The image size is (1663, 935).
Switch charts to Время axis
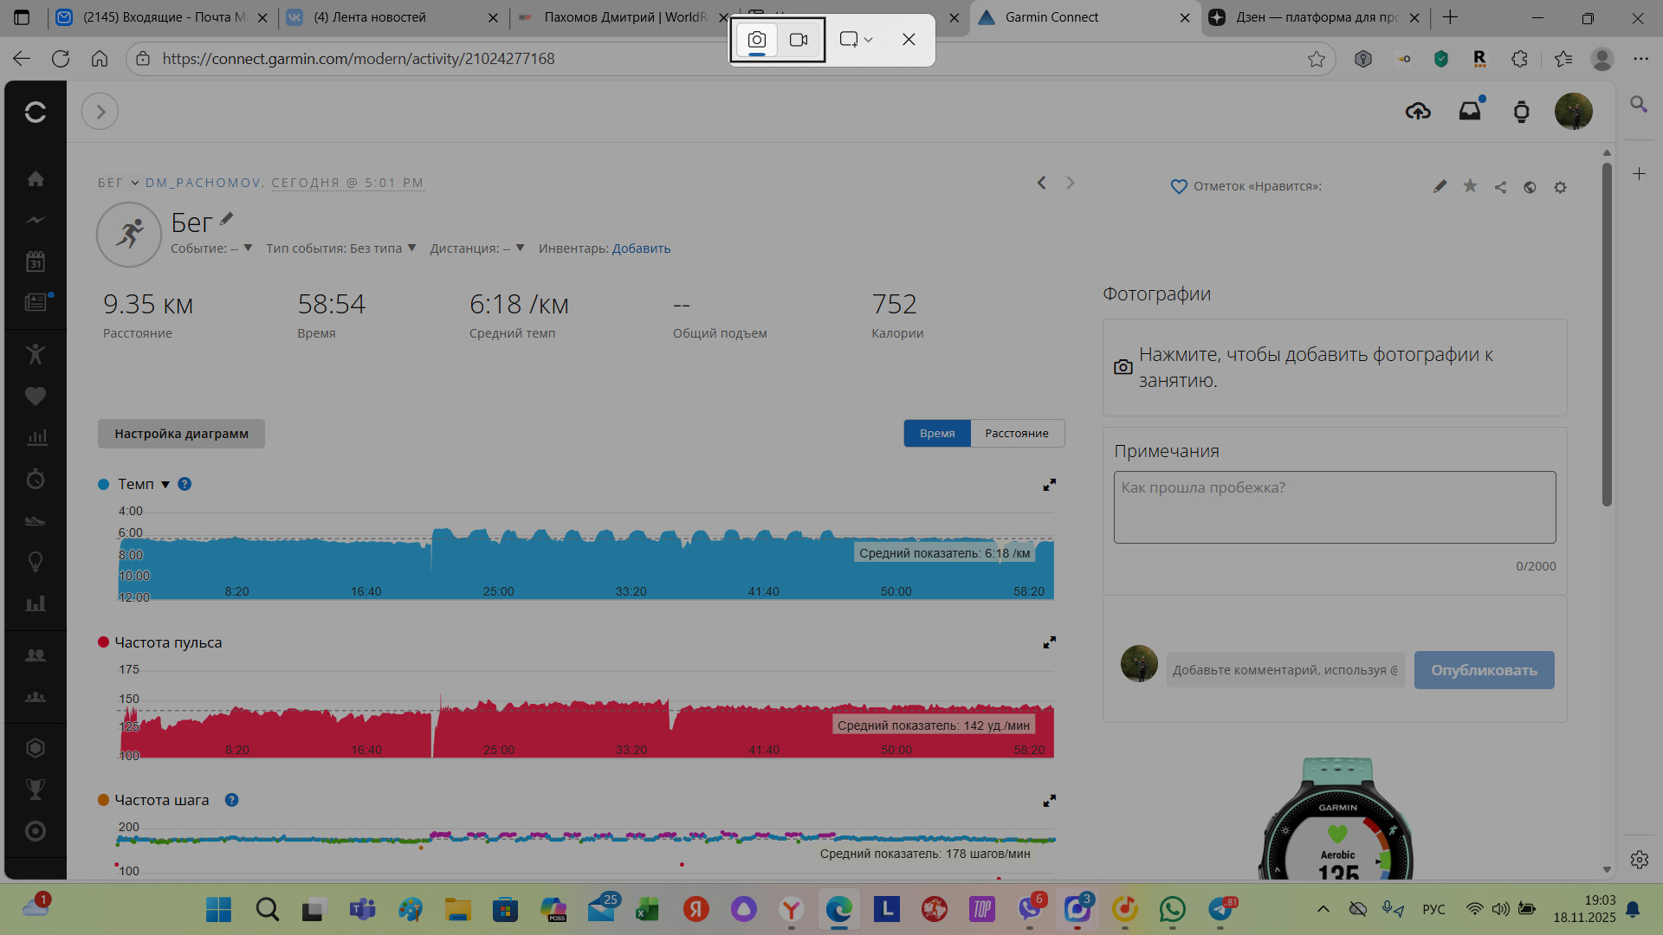tap(937, 434)
